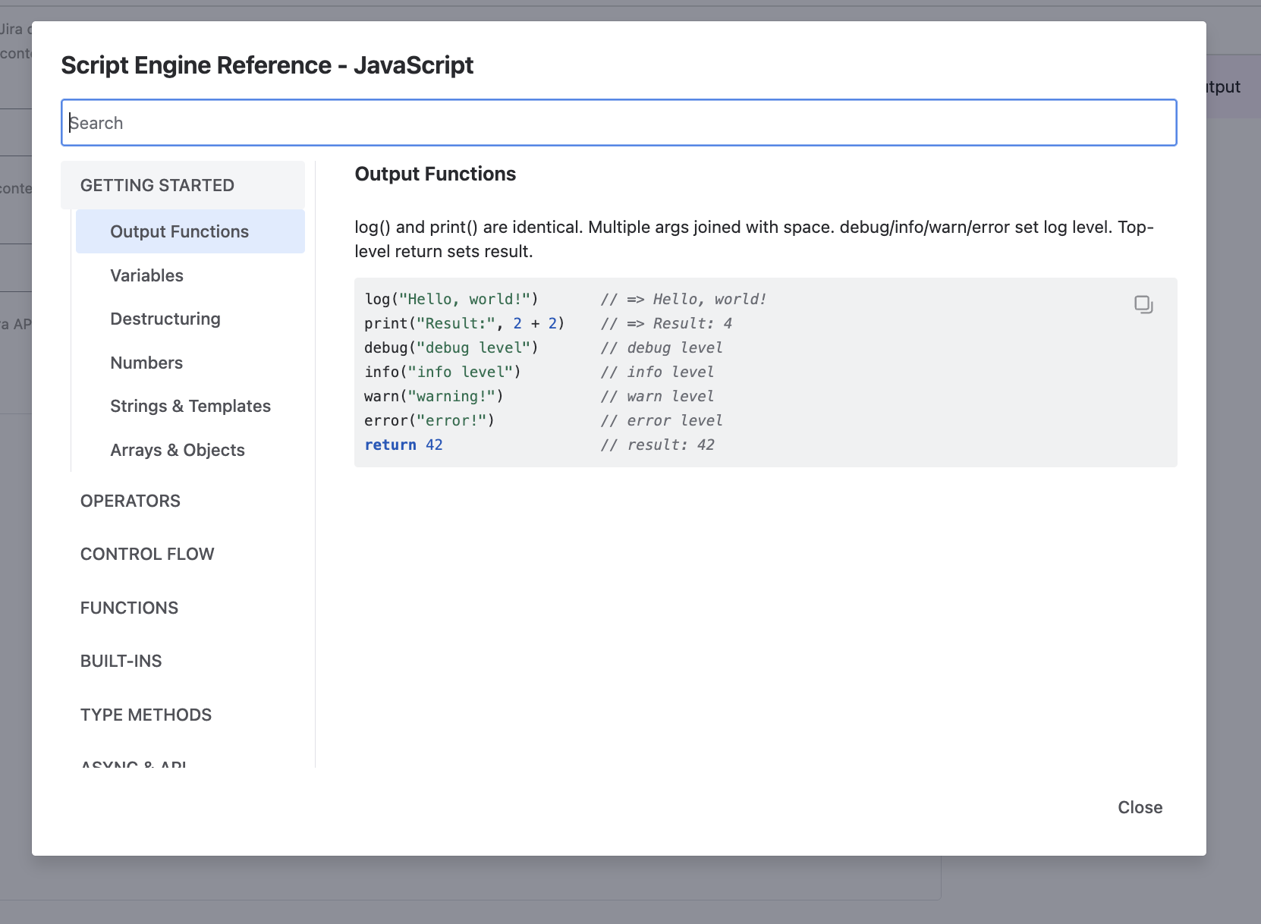Viewport: 1261px width, 924px height.
Task: Close the Script Engine Reference dialog
Action: pos(1140,807)
